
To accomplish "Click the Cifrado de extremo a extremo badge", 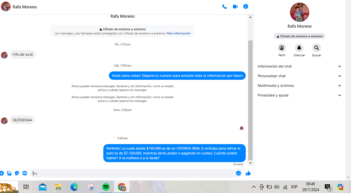I will click(x=300, y=36).
